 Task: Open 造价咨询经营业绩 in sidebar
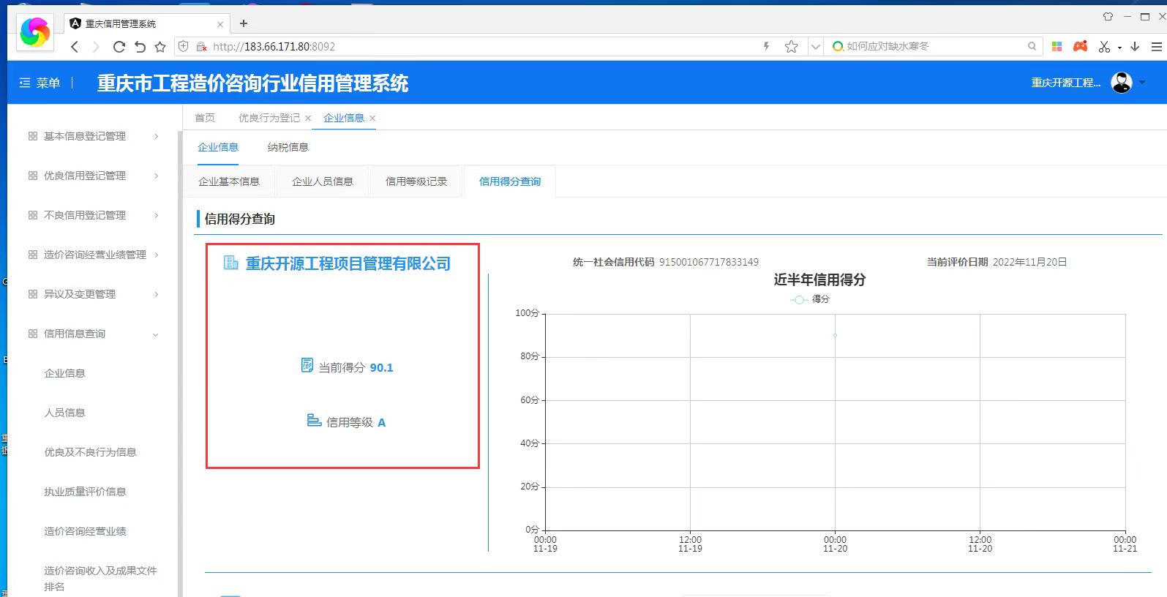coord(85,531)
